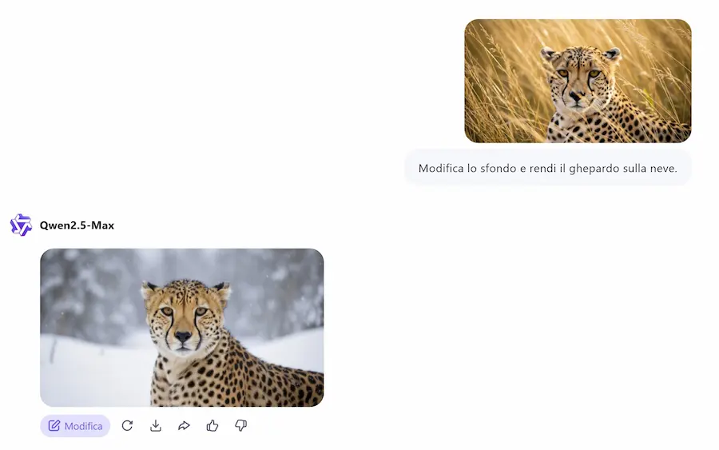Regenerate the response with the circular arrow icon
This screenshot has height=450, width=719.
click(x=127, y=426)
